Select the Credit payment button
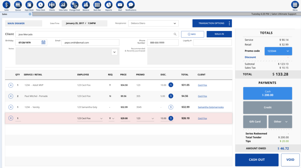Screen dimensions: 301x168 tap(268, 108)
